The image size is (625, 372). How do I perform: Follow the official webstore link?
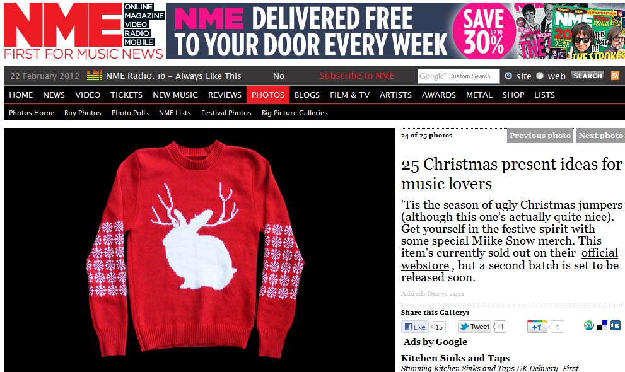[x=510, y=259]
